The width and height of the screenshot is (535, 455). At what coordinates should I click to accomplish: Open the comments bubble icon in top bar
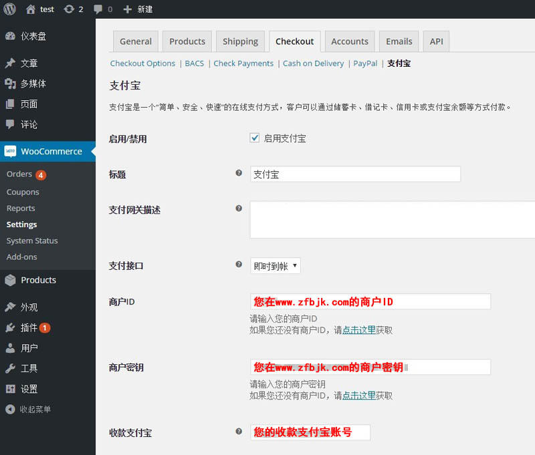98,9
